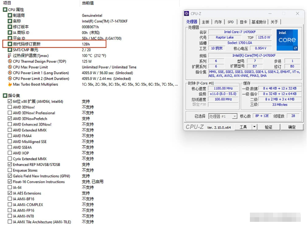307x228 pixels.
Task: Open the 处理器 #1 selection dropdown
Action: (223, 116)
